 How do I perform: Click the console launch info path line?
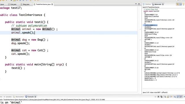click(52, 100)
